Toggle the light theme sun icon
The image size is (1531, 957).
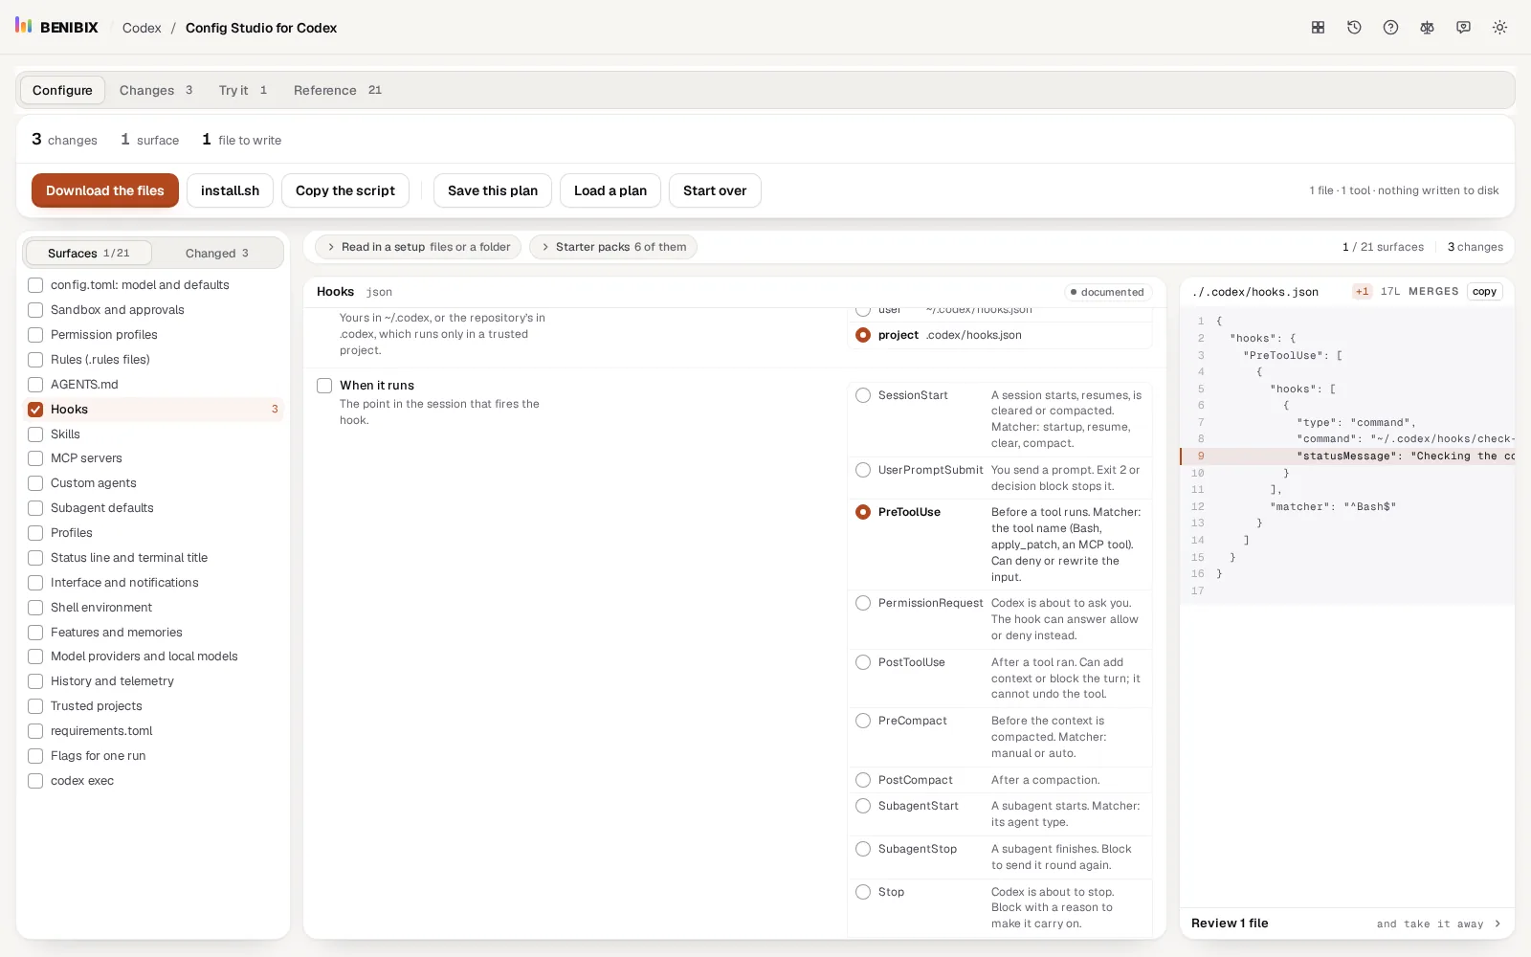pos(1499,28)
